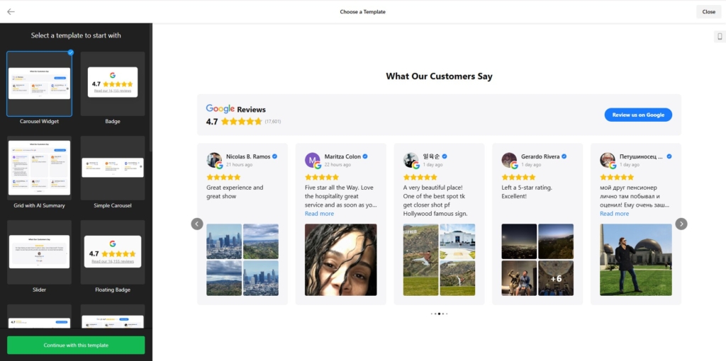Click Google logo in Reviews header
Screen dimensions: 726x361
tap(220, 109)
